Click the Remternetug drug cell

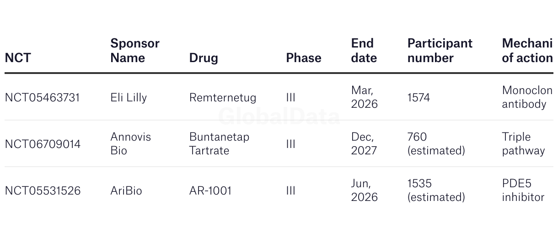tap(223, 98)
